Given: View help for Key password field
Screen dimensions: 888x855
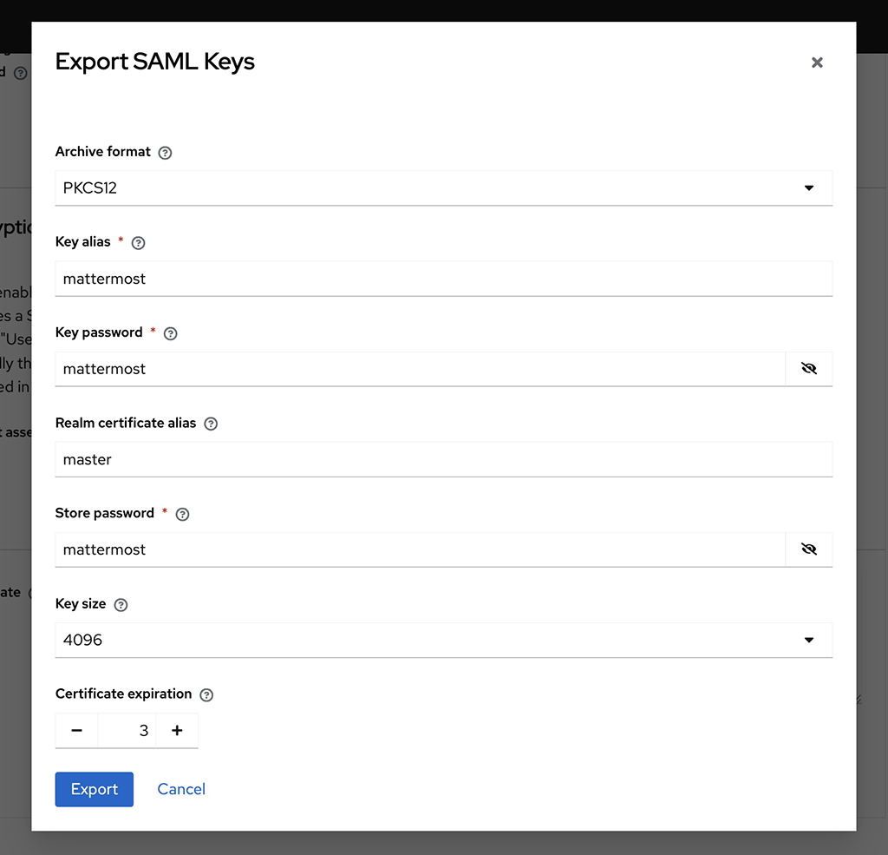Looking at the screenshot, I should (169, 333).
